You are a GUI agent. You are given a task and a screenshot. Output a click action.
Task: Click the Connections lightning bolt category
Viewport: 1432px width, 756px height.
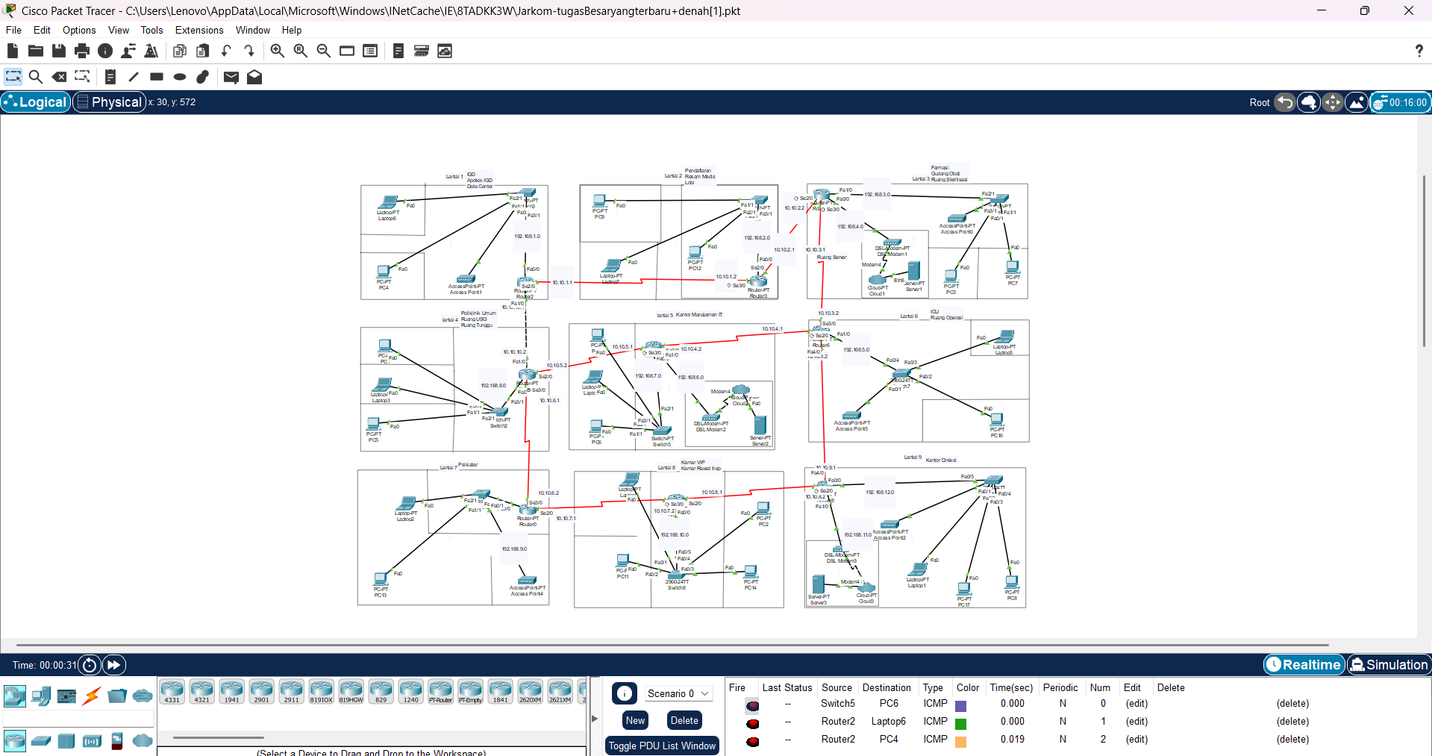(x=92, y=696)
